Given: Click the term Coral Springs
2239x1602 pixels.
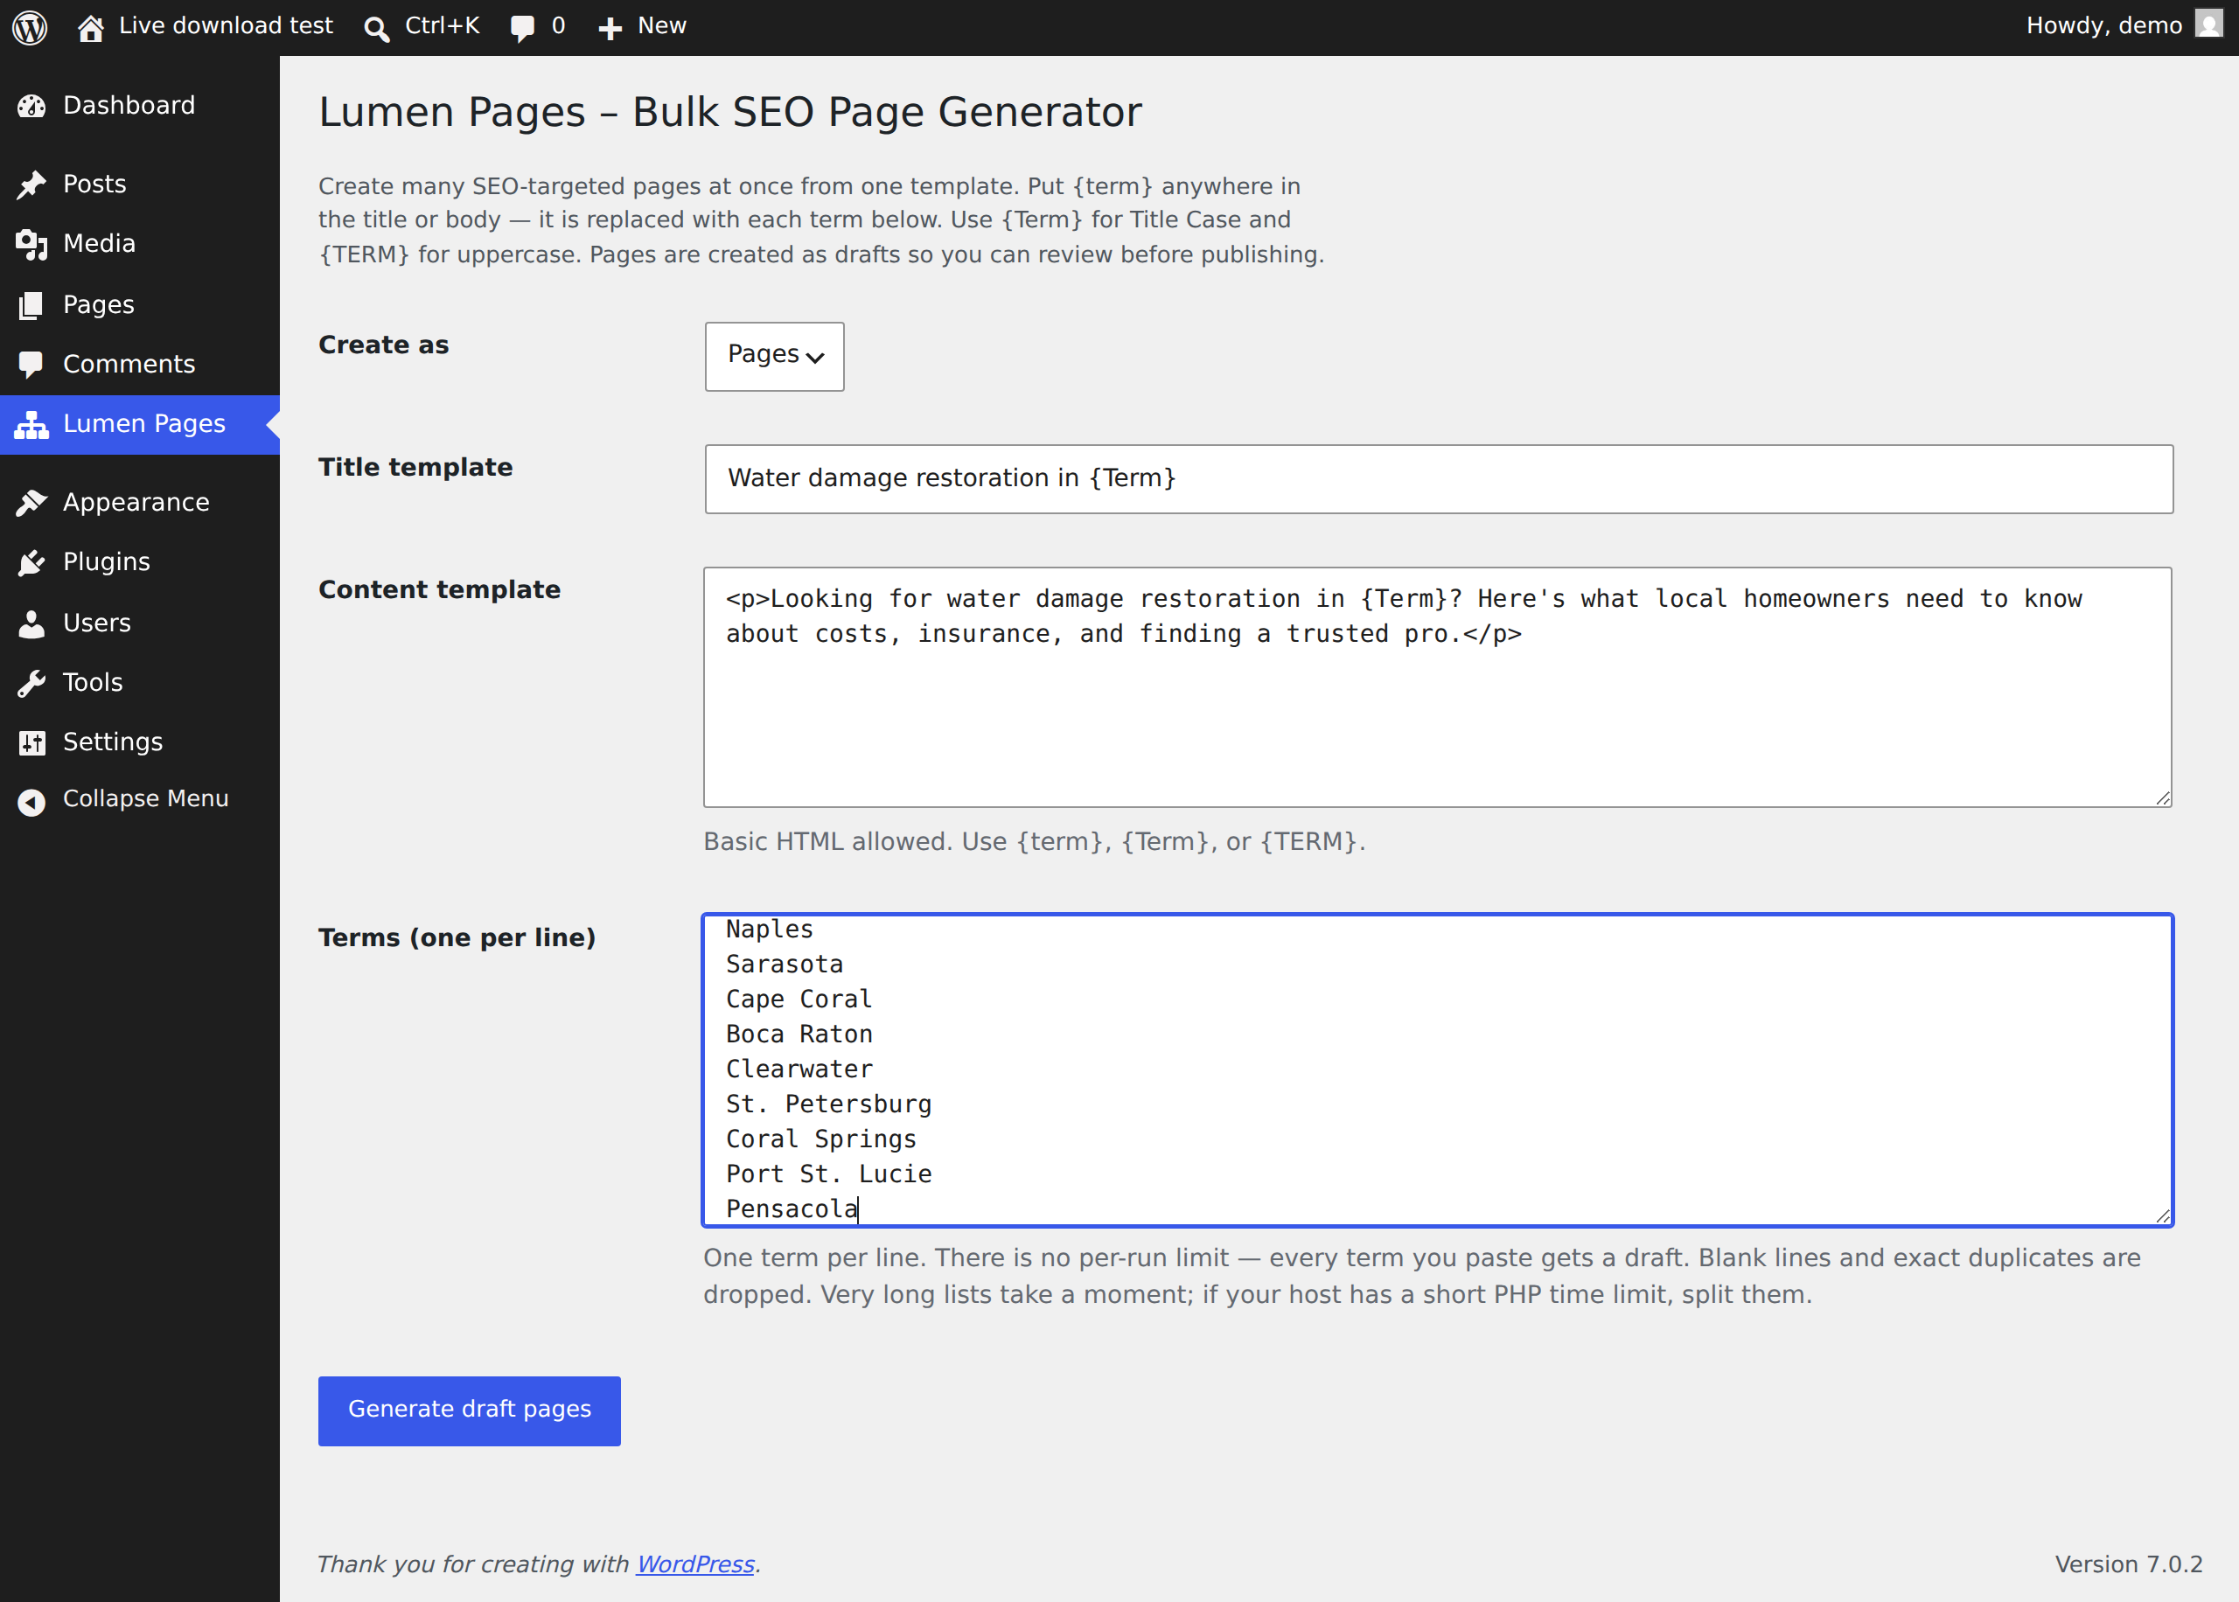Looking at the screenshot, I should 820,1139.
